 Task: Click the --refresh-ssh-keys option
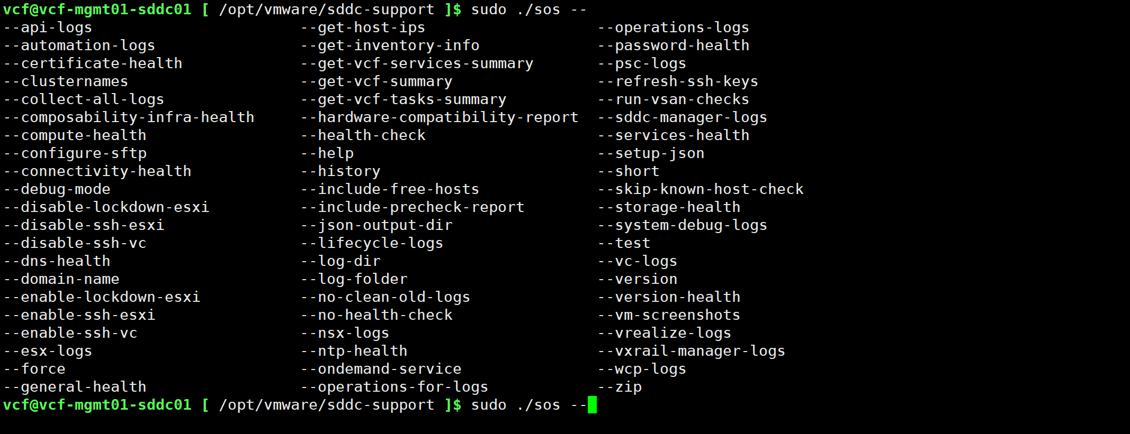coord(678,81)
